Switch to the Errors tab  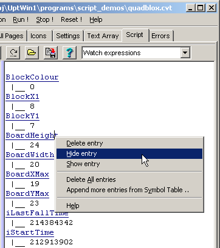[160, 36]
